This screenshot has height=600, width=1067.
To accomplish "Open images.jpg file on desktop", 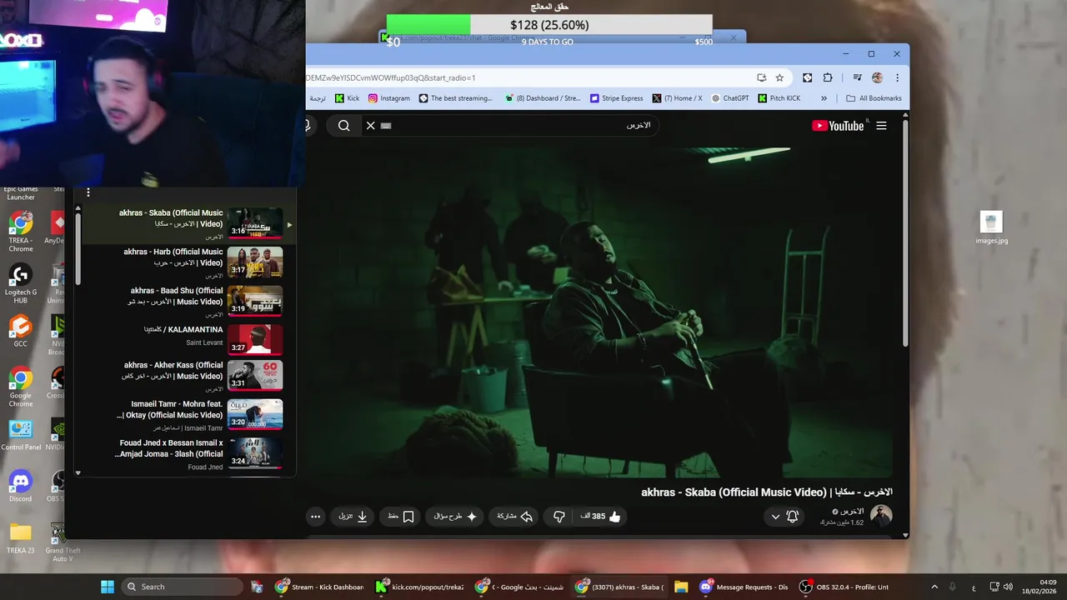I will pos(991,228).
